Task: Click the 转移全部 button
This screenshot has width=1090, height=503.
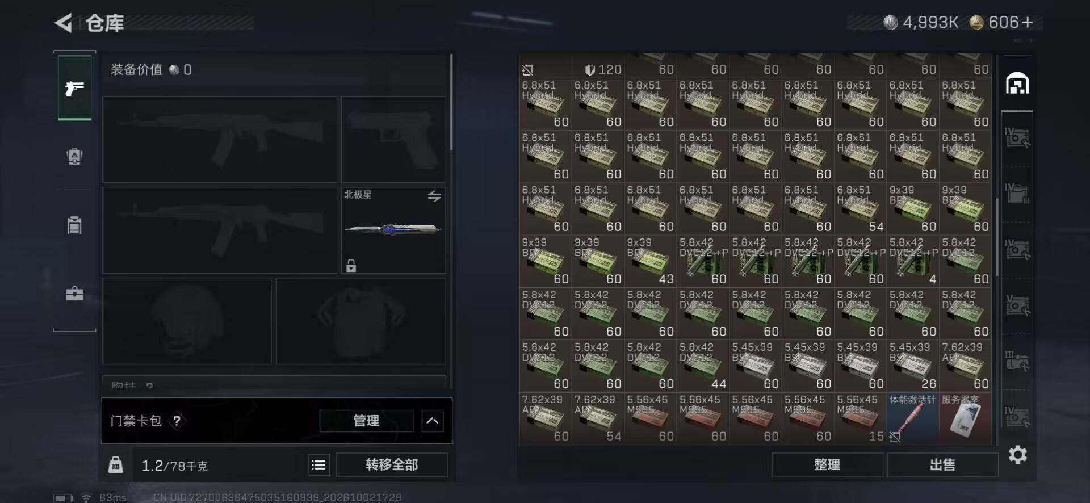Action: pos(392,465)
